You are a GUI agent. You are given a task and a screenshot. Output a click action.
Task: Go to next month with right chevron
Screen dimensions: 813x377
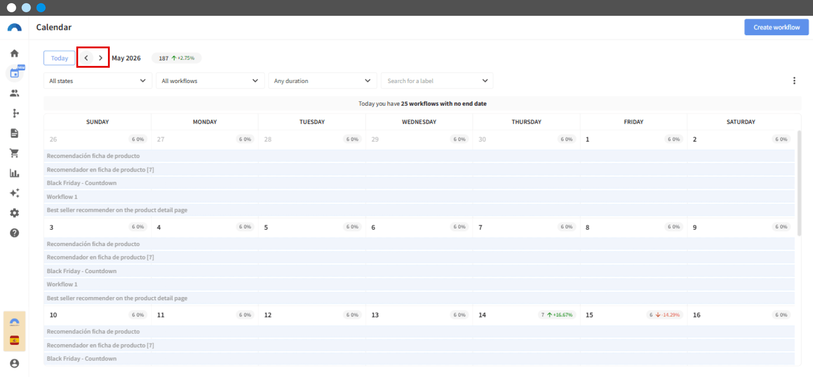[x=101, y=58]
